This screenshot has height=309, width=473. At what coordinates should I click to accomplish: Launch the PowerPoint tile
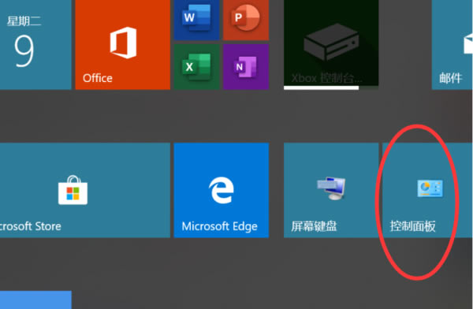coord(246,20)
